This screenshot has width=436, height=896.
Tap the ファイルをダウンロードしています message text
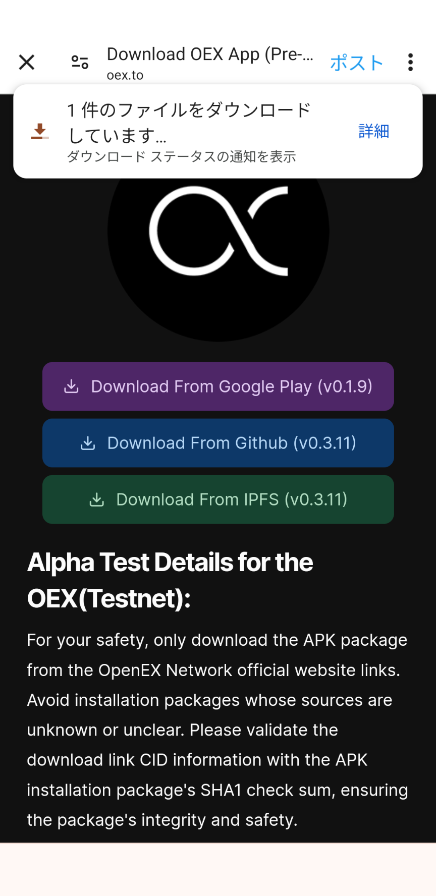(x=189, y=123)
